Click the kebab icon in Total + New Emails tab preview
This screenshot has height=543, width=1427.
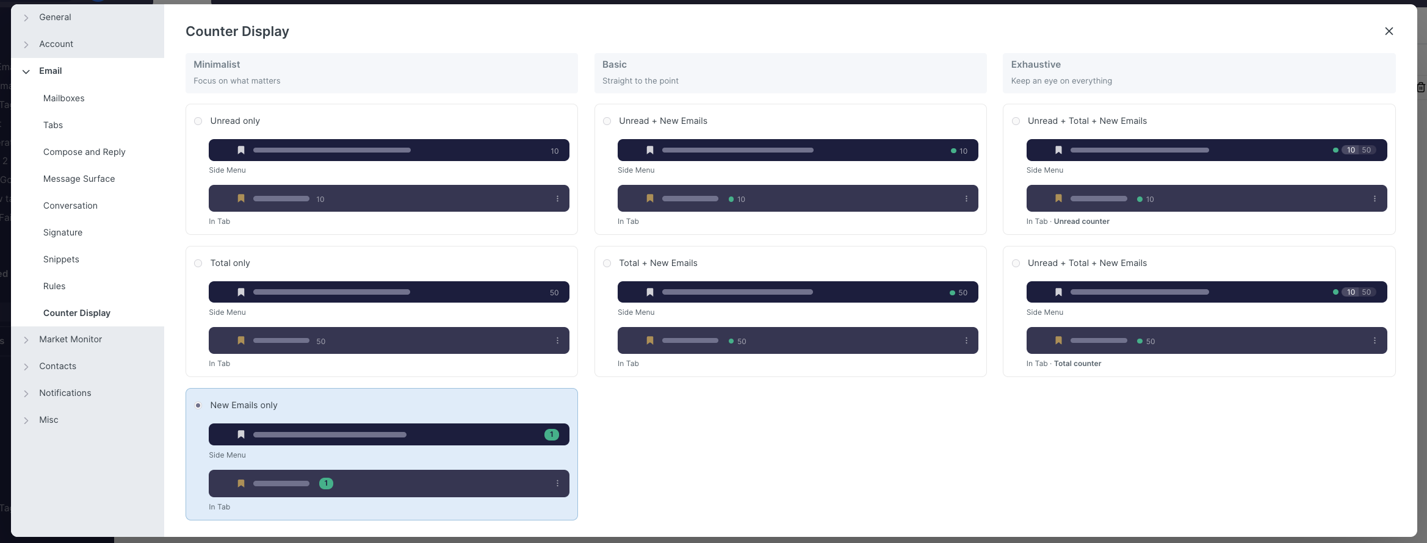coord(966,340)
